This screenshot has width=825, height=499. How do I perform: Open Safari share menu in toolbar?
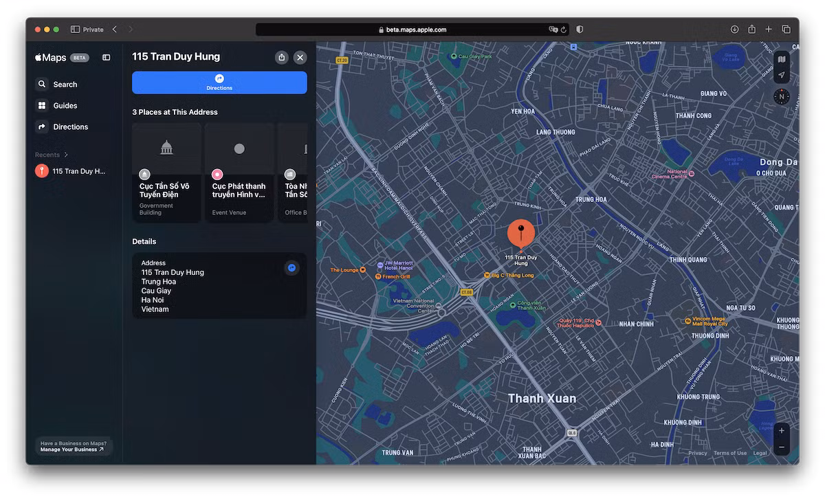click(x=752, y=29)
